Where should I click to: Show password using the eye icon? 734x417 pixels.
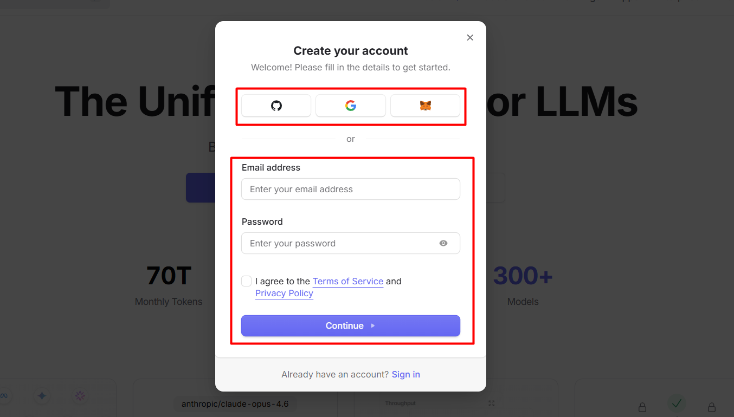pyautogui.click(x=443, y=243)
